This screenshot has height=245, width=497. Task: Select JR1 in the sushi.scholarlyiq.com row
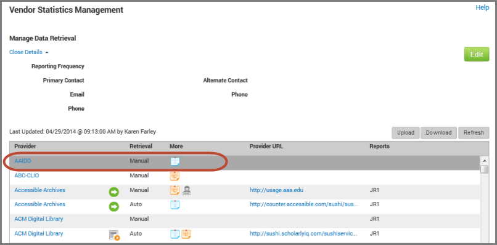coord(374,233)
